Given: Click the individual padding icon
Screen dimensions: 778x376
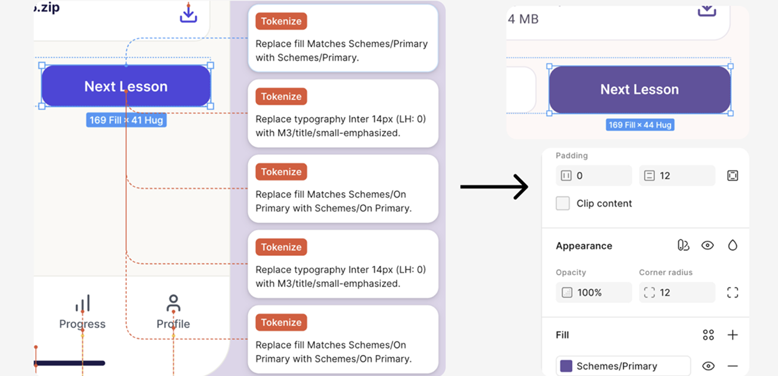Looking at the screenshot, I should point(732,176).
